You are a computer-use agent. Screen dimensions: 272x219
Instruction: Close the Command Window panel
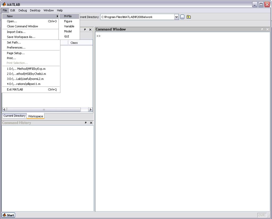[x=267, y=29]
